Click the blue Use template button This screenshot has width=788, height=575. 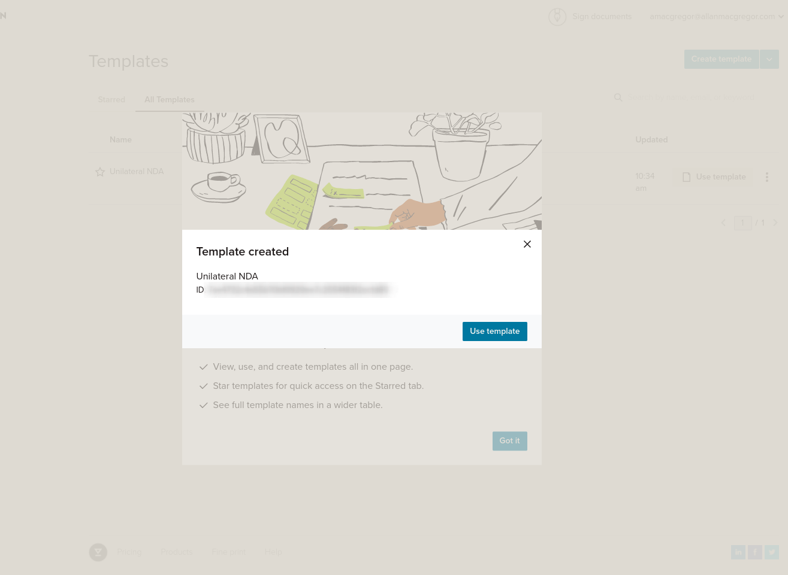[495, 331]
